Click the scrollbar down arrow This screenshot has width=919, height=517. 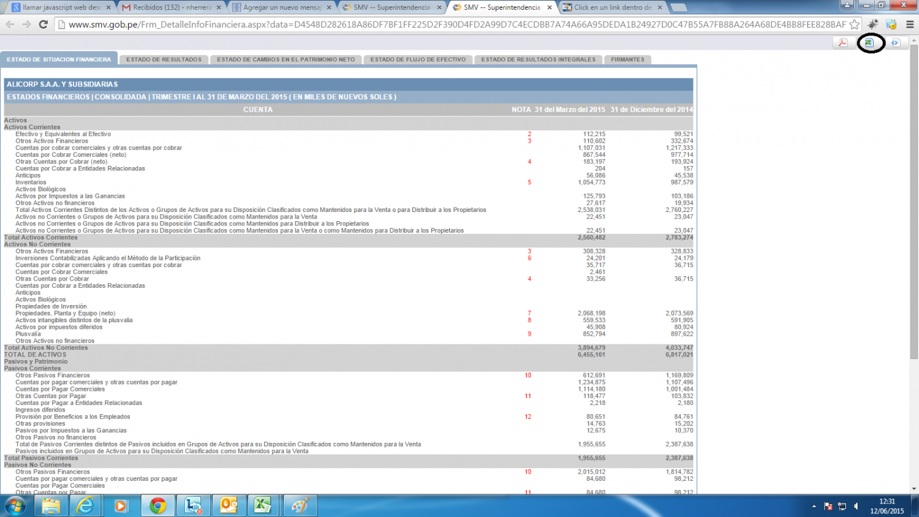point(914,489)
